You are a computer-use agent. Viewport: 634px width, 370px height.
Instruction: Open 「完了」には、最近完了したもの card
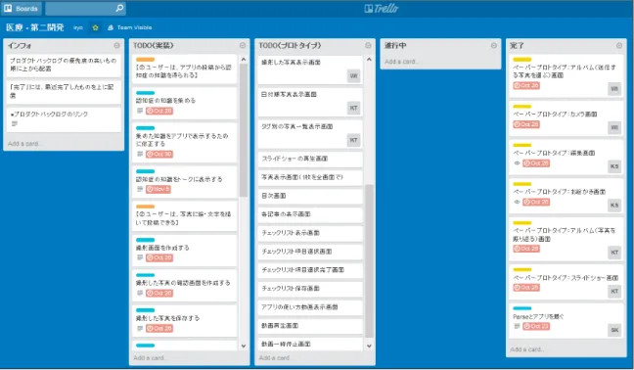point(64,91)
